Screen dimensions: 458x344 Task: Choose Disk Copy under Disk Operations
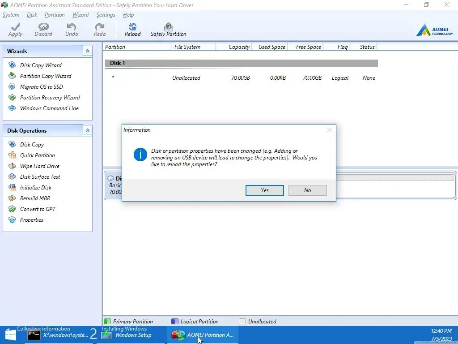coord(32,145)
